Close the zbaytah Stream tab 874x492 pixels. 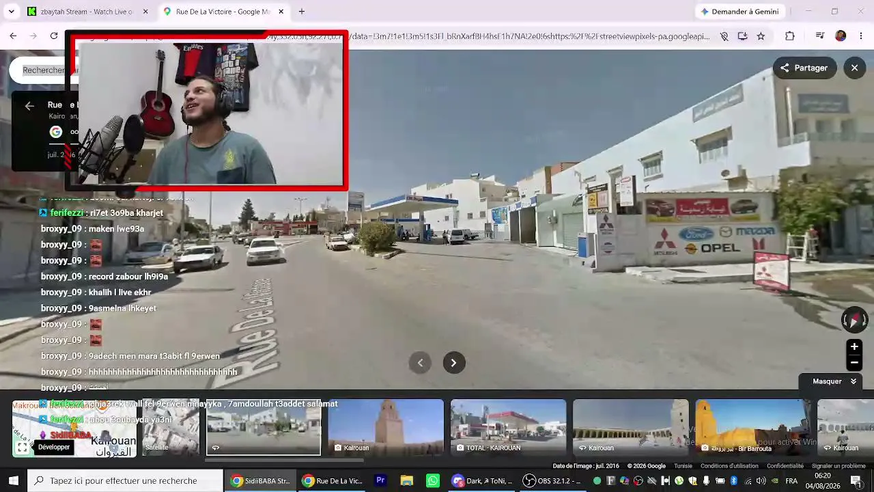pyautogui.click(x=145, y=12)
